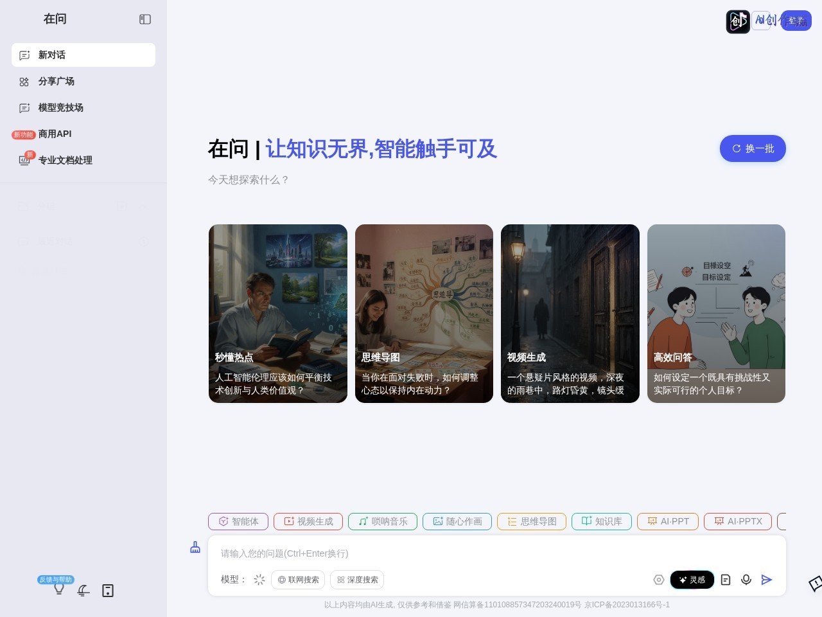Collapse the sidebar with the panel icon
822x617 pixels.
tap(145, 19)
